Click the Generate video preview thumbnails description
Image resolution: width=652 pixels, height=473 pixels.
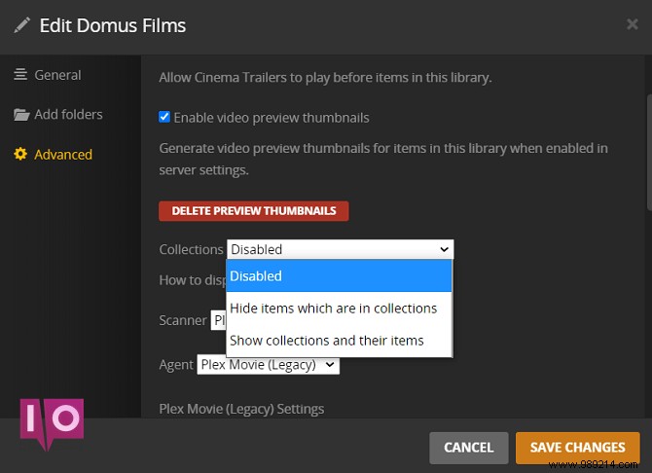coord(383,159)
